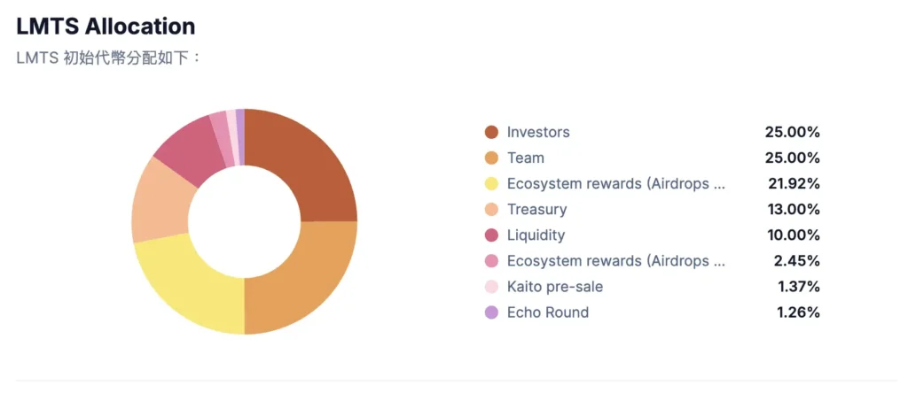
Task: Click the yellow legend dot above Treasury
Action: pos(491,184)
